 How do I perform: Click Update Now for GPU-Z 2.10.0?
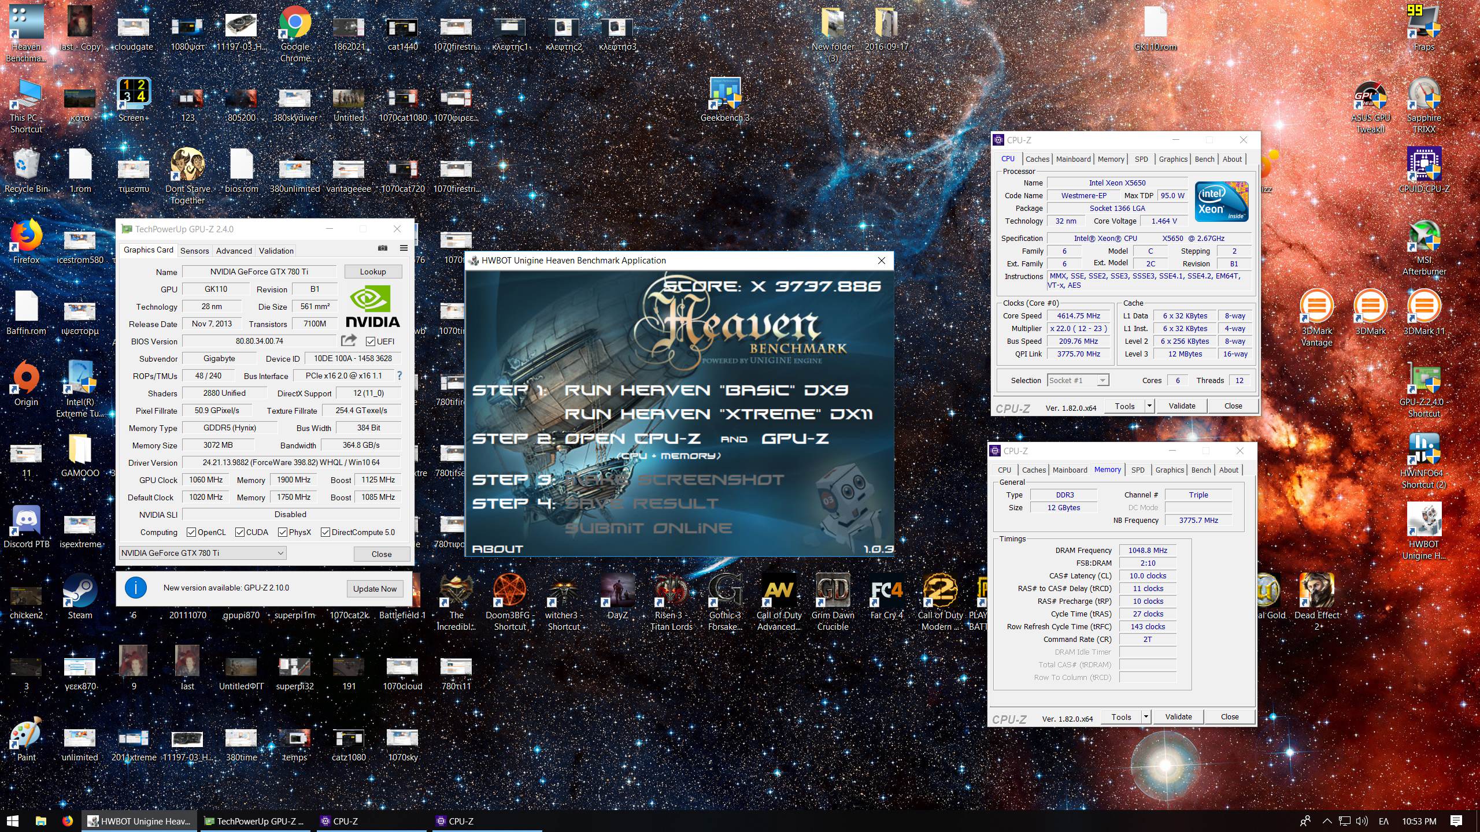pos(375,589)
